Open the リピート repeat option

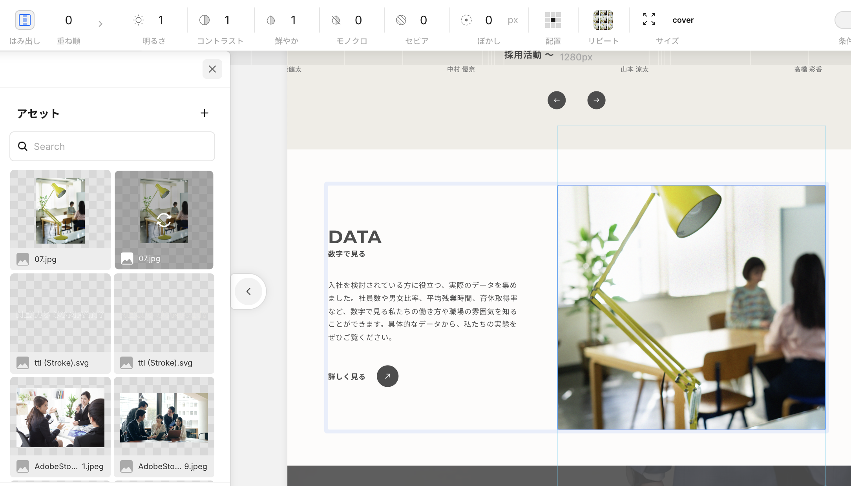pyautogui.click(x=603, y=20)
